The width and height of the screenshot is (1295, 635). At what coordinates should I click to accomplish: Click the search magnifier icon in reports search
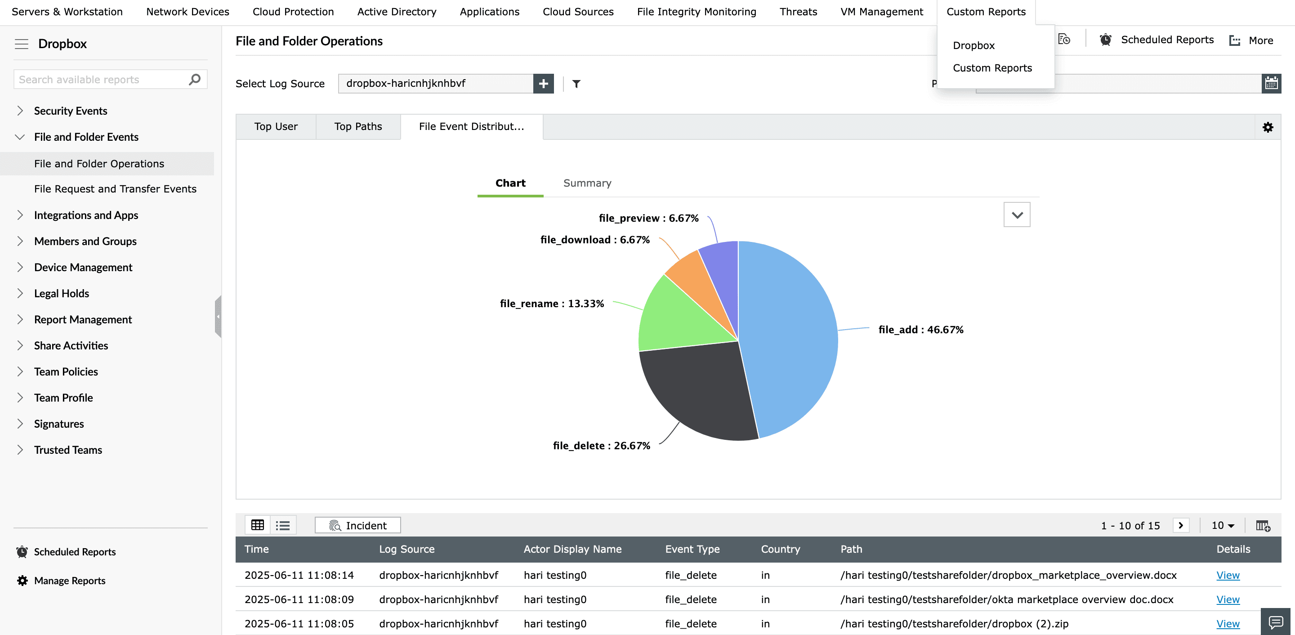click(x=195, y=80)
